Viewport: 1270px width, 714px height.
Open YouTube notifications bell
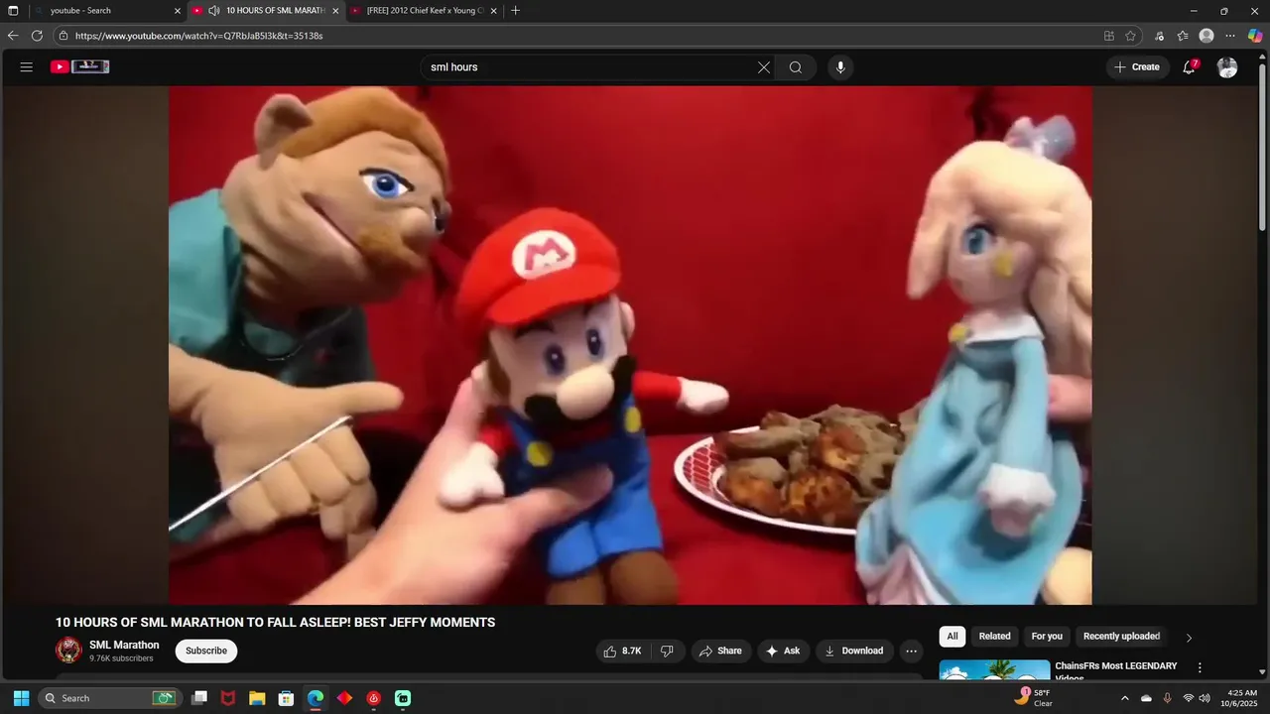(x=1189, y=67)
